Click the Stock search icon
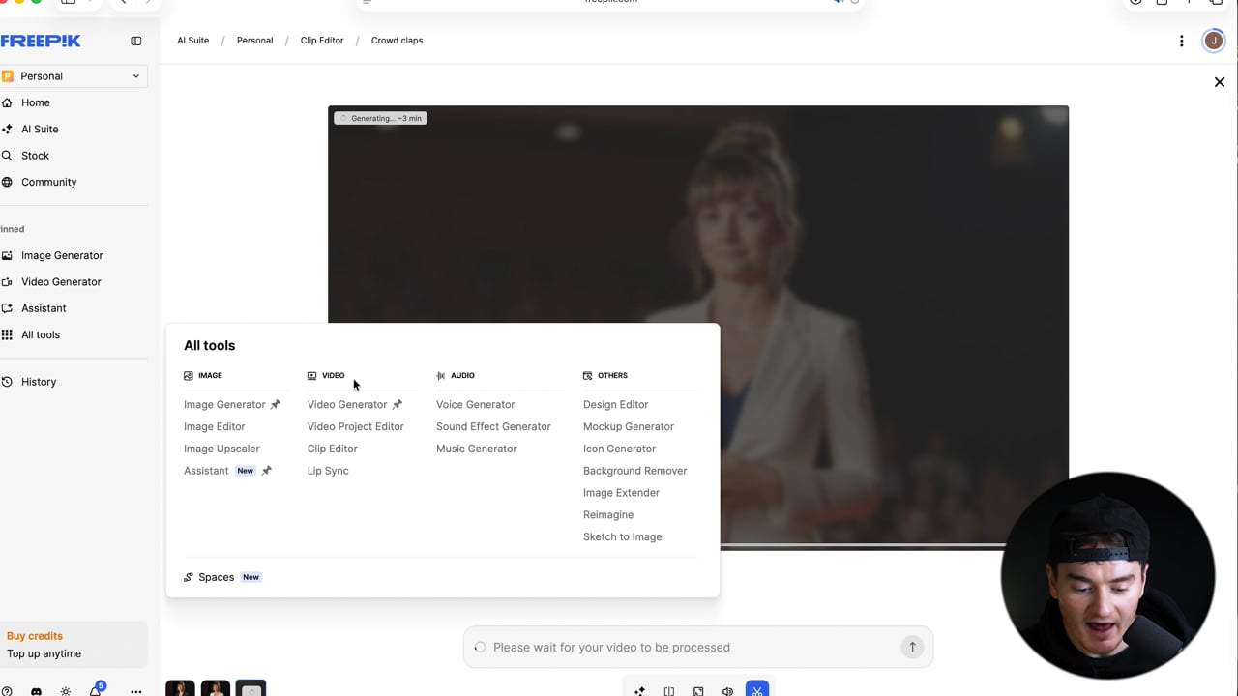The height and width of the screenshot is (696, 1238). click(x=7, y=156)
